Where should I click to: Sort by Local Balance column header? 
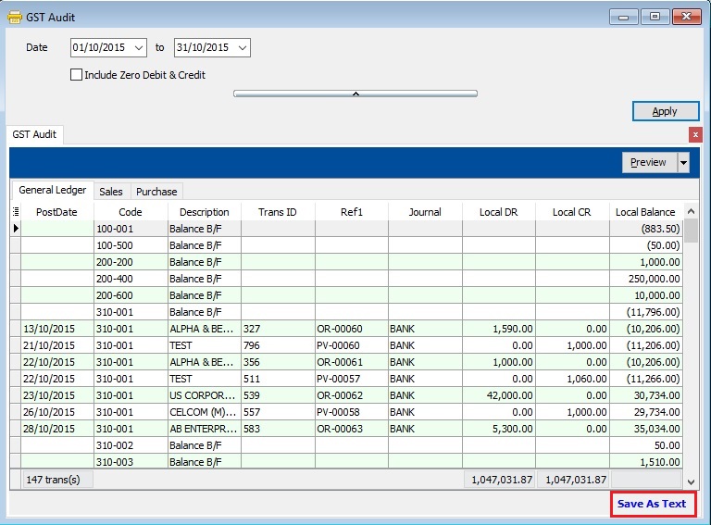[645, 212]
